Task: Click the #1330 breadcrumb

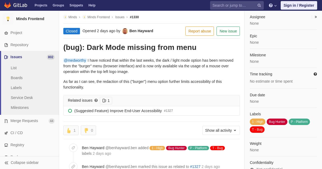Action: tap(134, 17)
